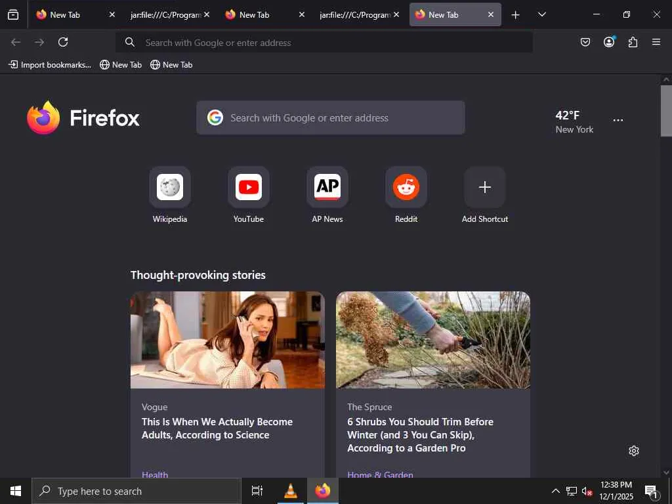Viewport: 672px width, 504px height.
Task: Click the Add Shortcut plus tile
Action: [485, 187]
